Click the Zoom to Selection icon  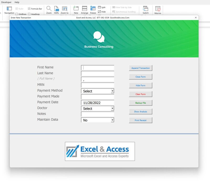pyautogui.click(x=65, y=9)
